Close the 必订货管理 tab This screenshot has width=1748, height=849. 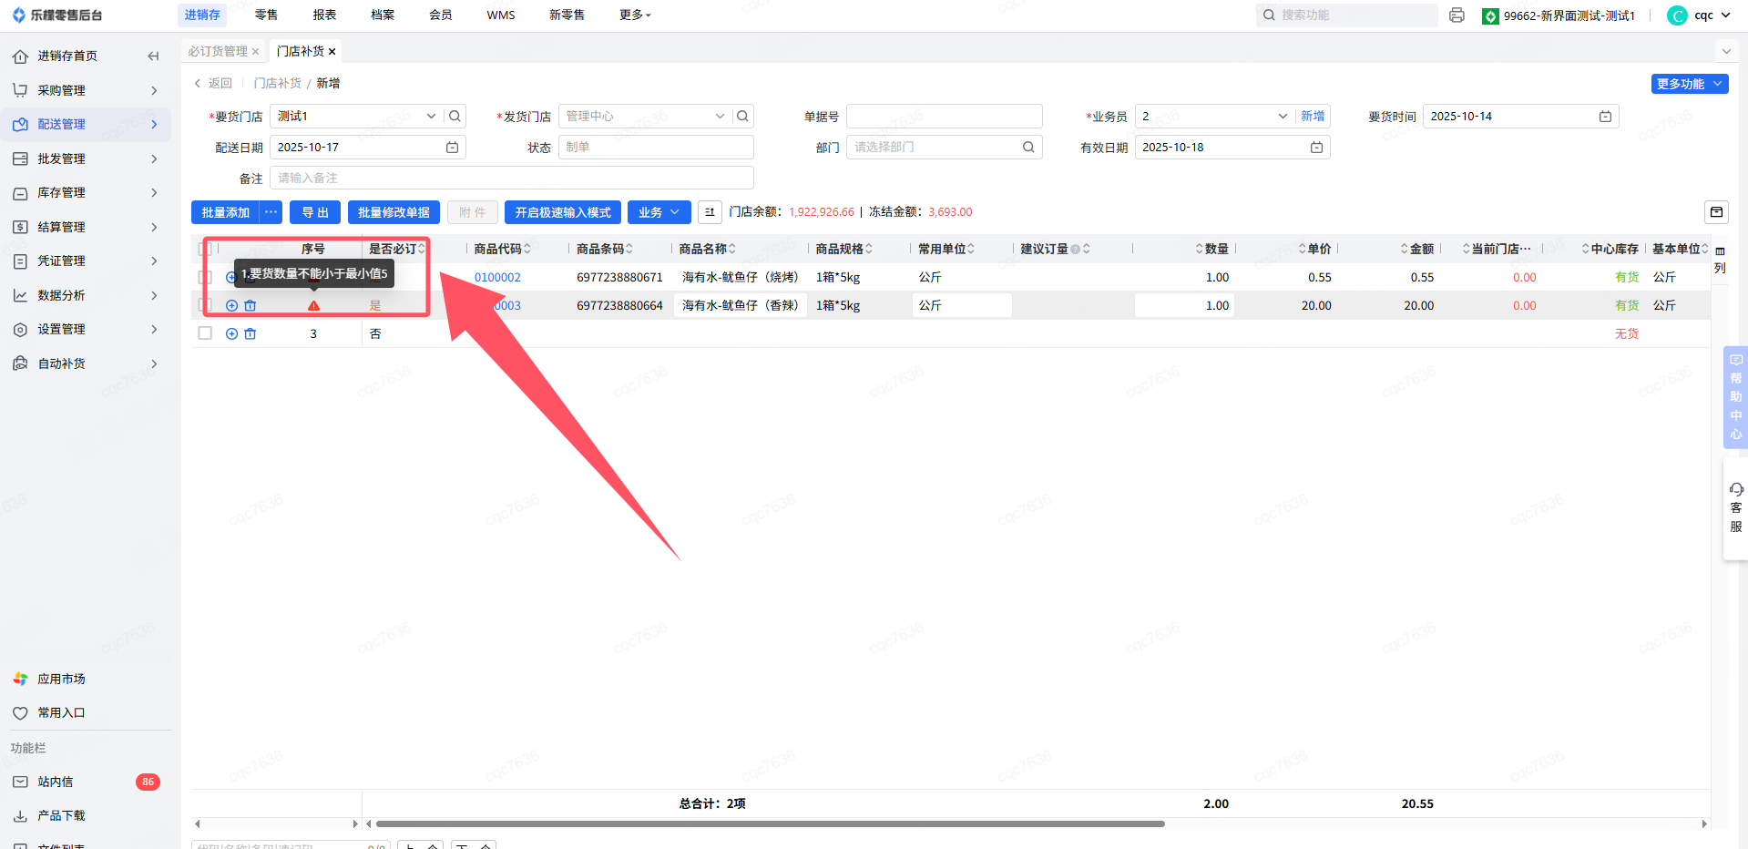click(x=256, y=52)
